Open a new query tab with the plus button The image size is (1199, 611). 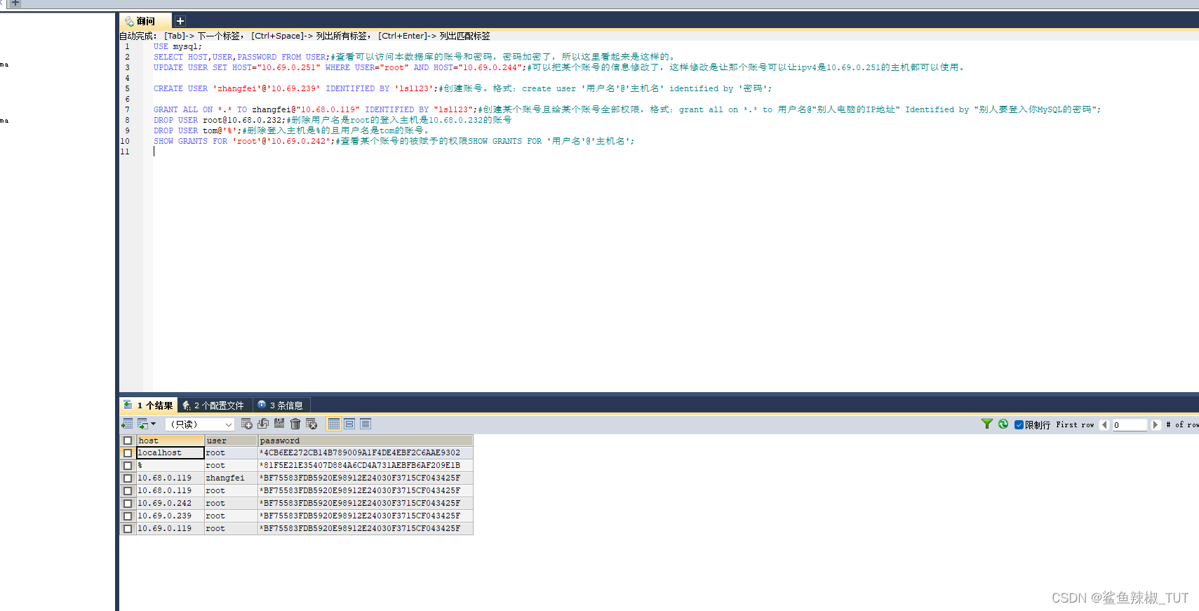(180, 21)
